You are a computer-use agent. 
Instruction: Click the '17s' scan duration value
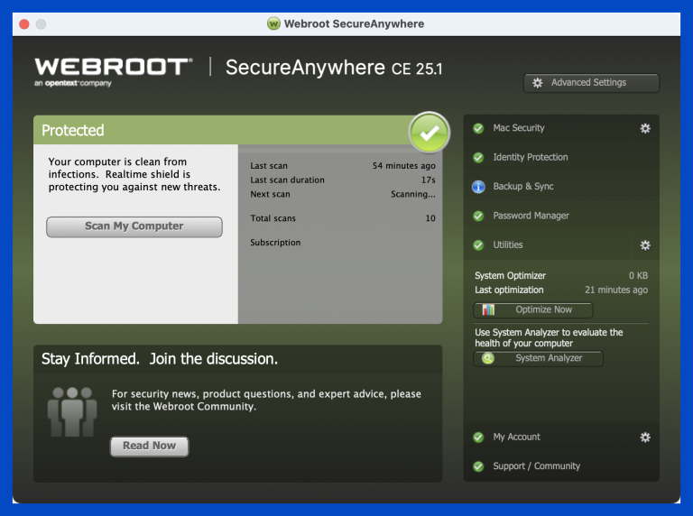(429, 180)
